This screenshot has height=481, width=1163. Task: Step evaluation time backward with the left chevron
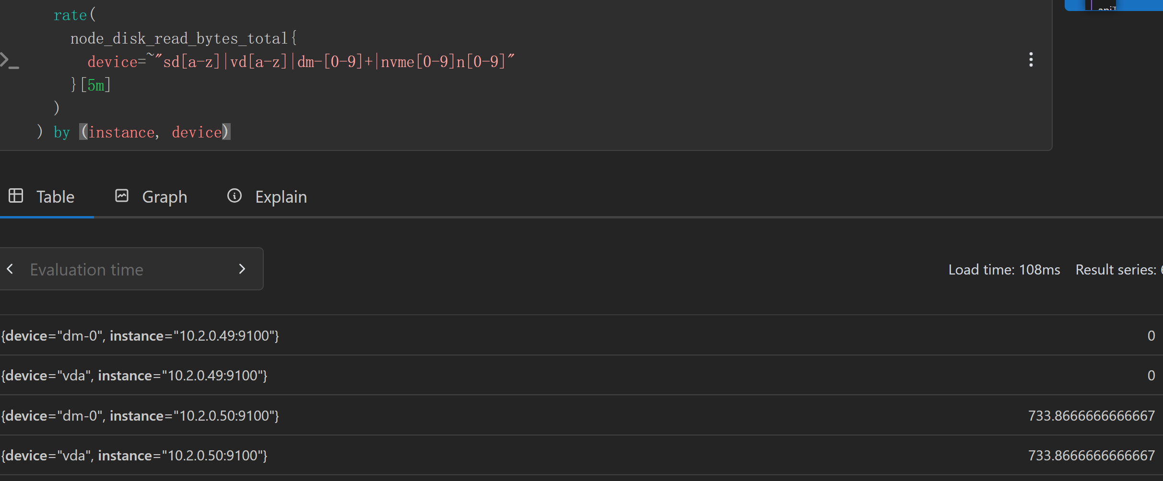10,269
